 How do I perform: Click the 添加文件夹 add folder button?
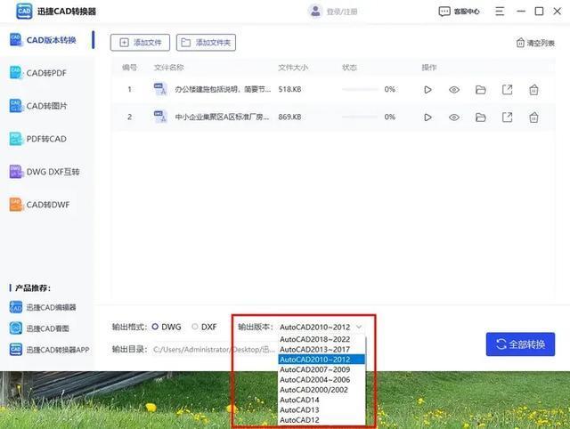tap(206, 43)
